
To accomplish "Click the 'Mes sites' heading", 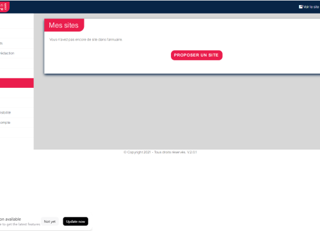I will coord(63,25).
